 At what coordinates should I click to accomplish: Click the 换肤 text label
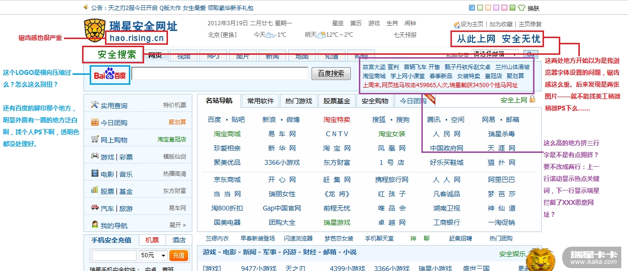pos(533,8)
